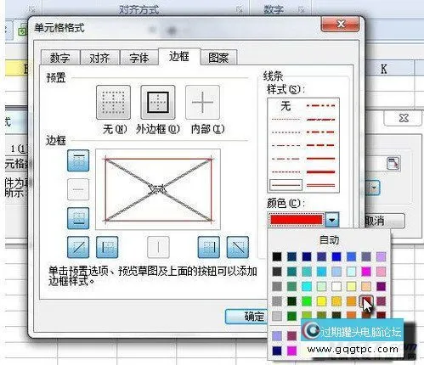Click the border preview diagram
This screenshot has width=424, height=365.
158,189
